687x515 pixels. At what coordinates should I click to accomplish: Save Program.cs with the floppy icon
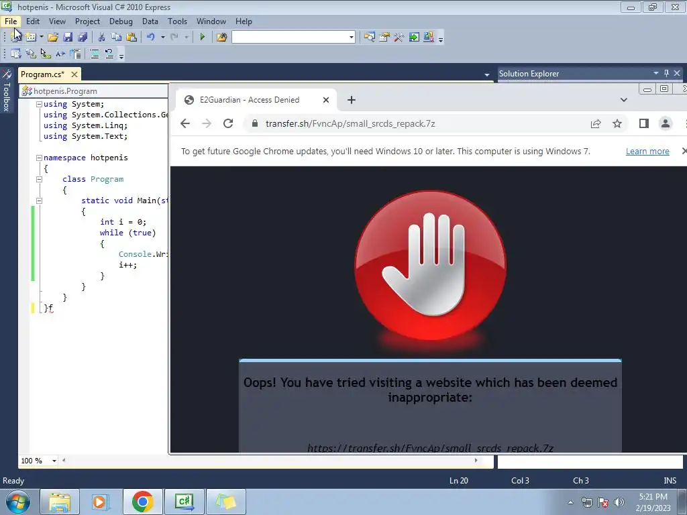68,38
